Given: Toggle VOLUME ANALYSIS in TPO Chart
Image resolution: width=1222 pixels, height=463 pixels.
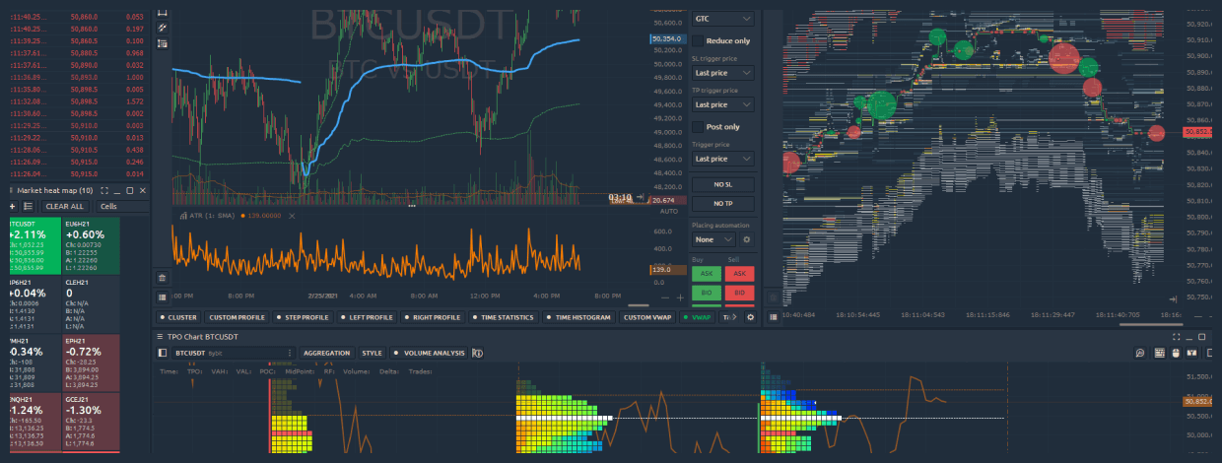Looking at the screenshot, I should 429,352.
